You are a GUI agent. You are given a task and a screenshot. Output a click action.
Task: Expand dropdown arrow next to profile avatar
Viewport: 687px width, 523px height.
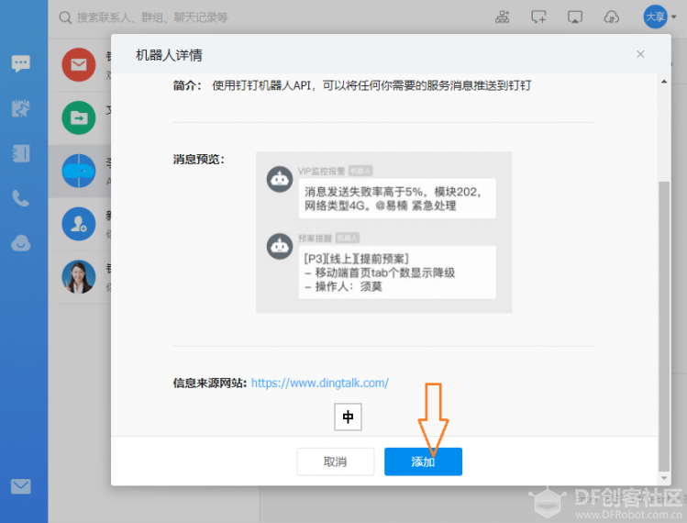point(674,17)
